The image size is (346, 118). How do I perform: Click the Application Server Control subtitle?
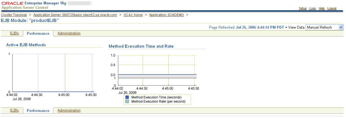click(x=25, y=7)
